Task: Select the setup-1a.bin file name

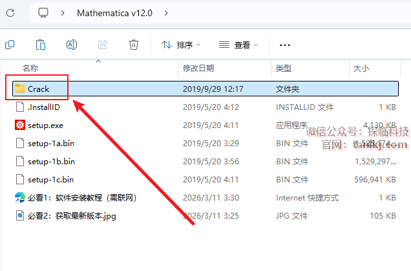Action: click(51, 143)
